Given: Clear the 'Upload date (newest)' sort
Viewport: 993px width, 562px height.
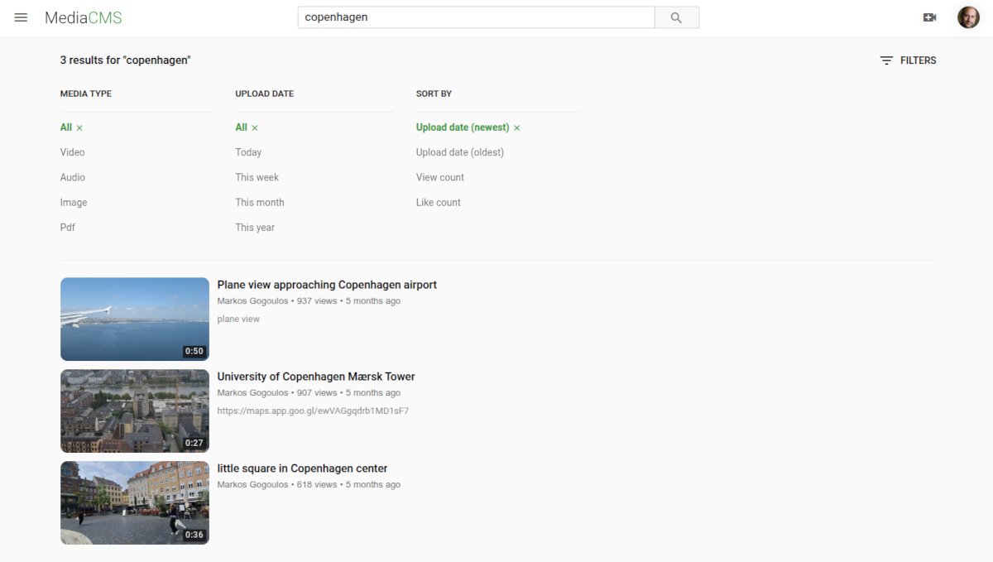Looking at the screenshot, I should click(x=517, y=128).
